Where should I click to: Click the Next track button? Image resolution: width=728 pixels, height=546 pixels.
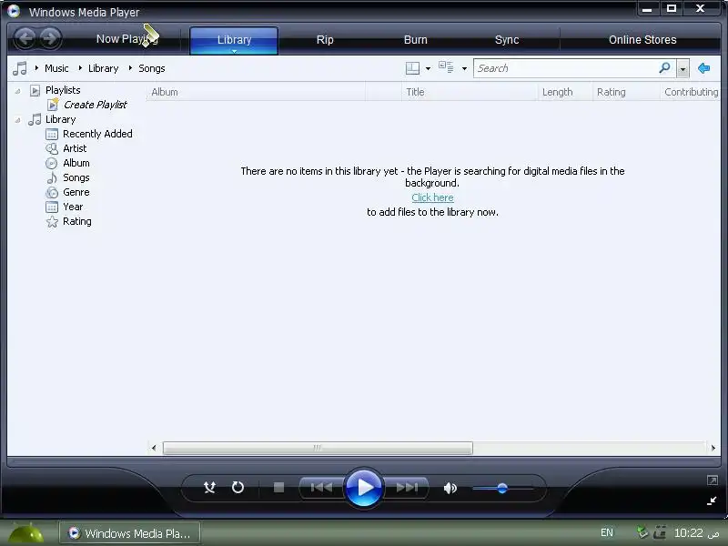click(x=407, y=488)
